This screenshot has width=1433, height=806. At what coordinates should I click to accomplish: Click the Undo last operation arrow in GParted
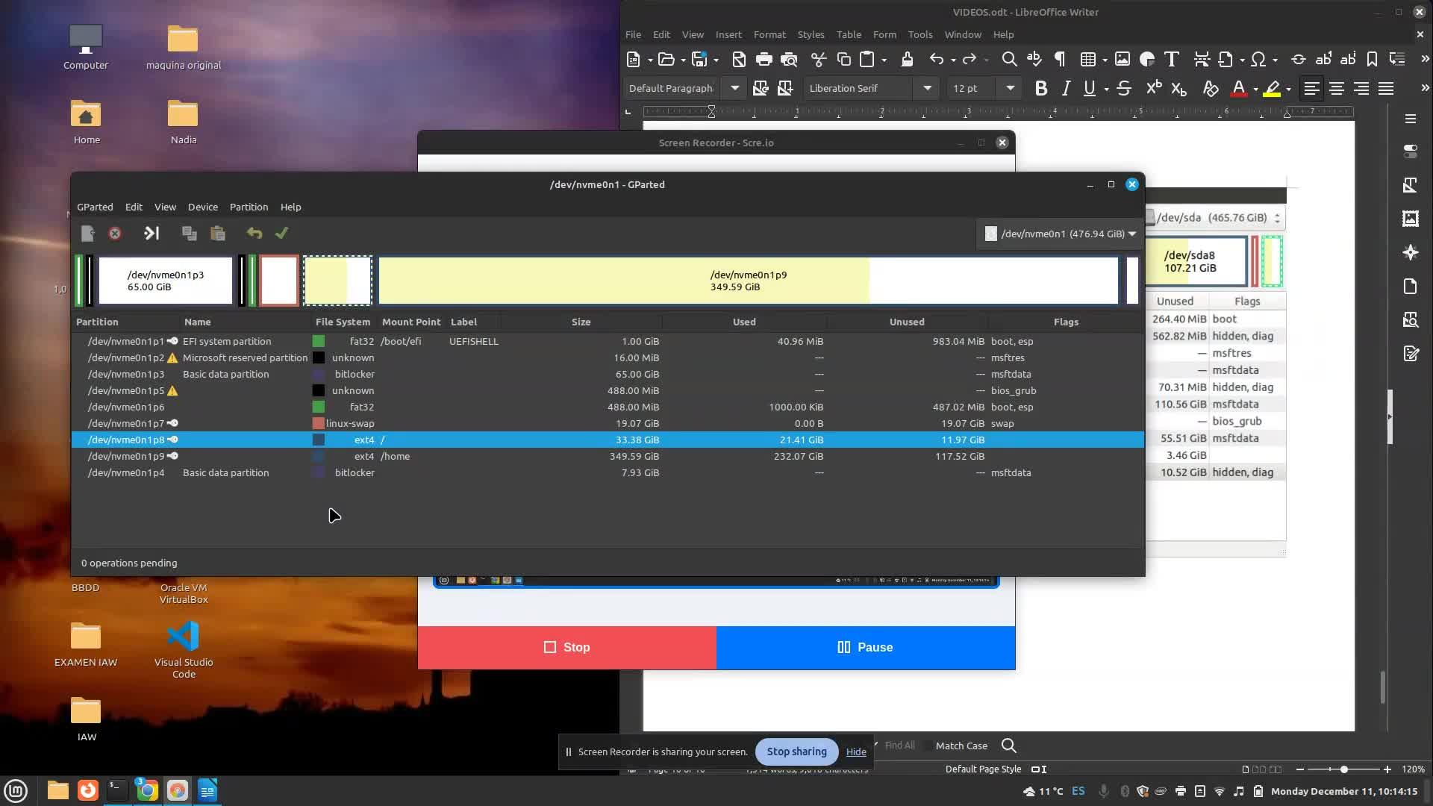(255, 234)
